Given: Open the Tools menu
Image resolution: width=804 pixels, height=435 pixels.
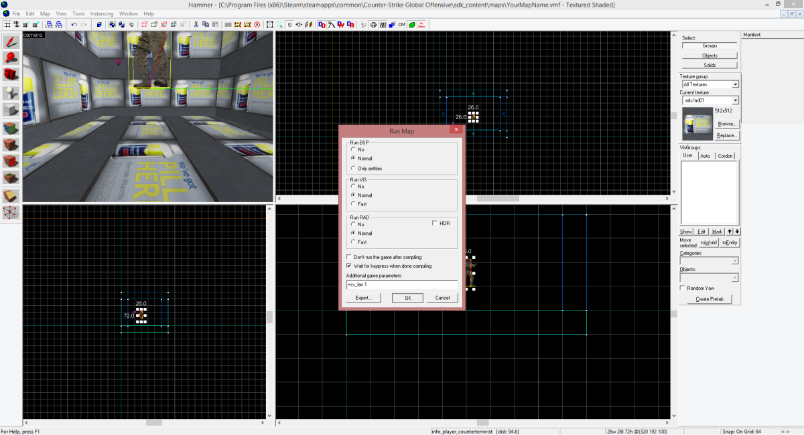Looking at the screenshot, I should 78,13.
